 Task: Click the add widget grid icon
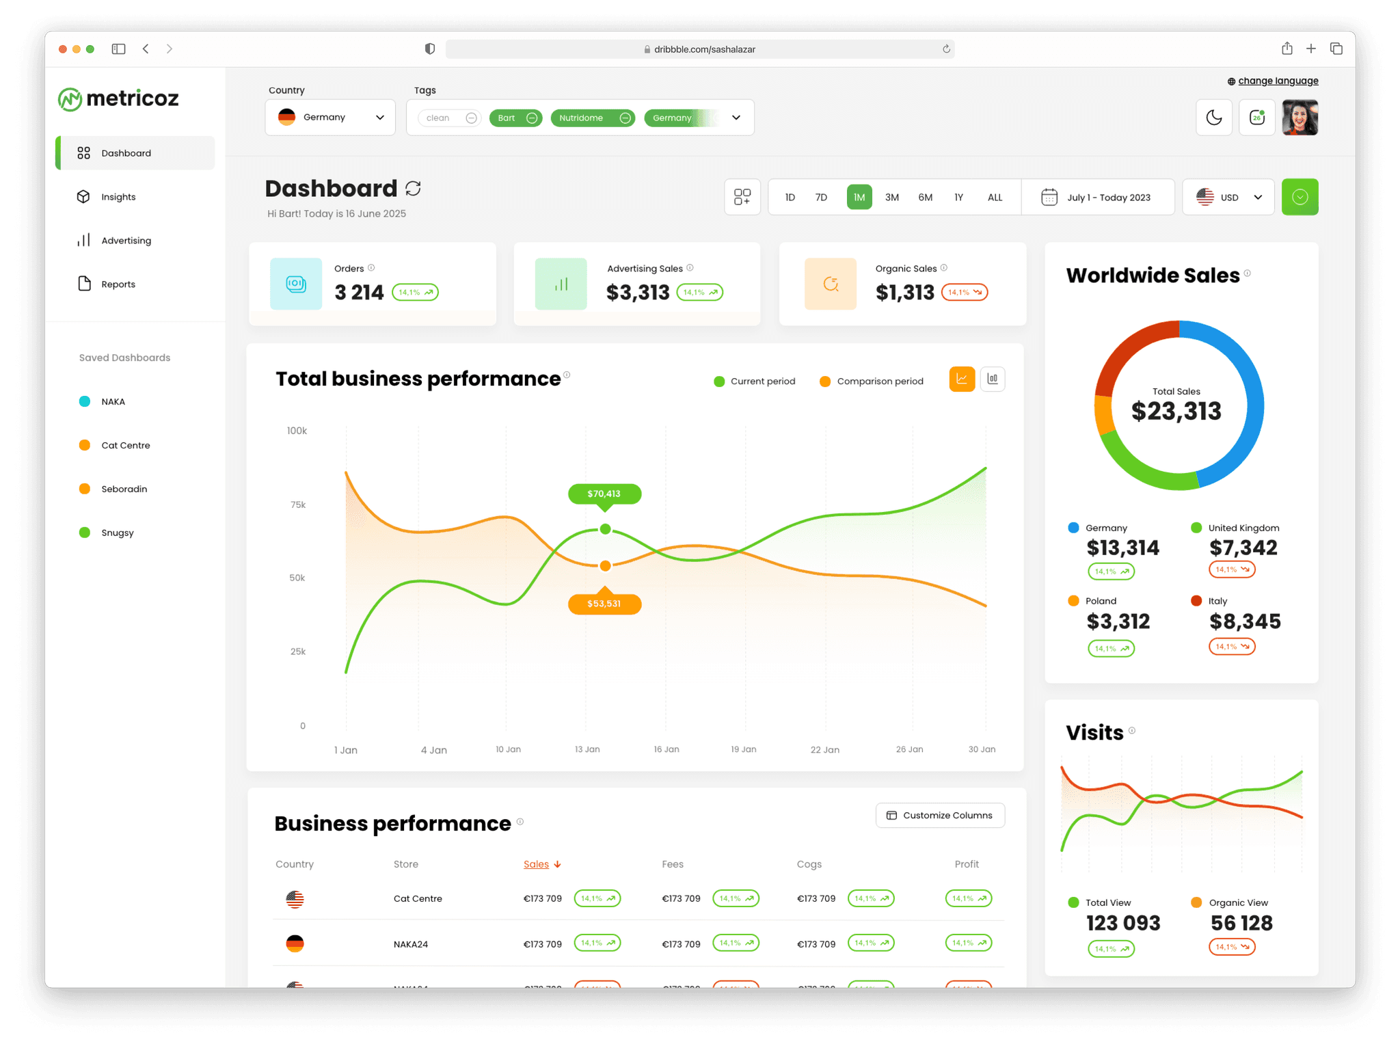coord(742,197)
